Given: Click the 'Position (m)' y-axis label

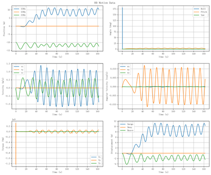Looking at the screenshot, I should [4, 29].
